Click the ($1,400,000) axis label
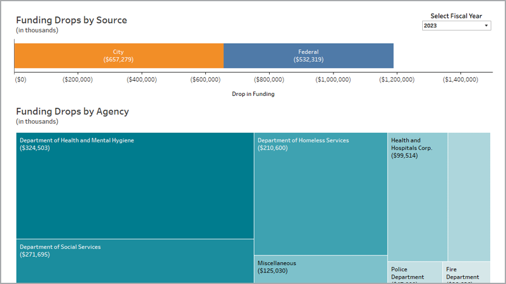Screen dimensions: 506x284 [460, 79]
